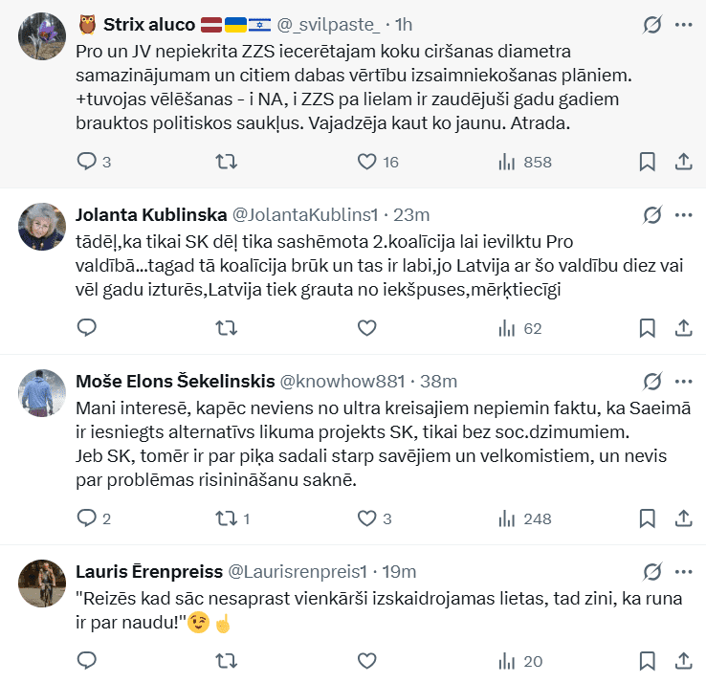Open more options on Moše Elons Šekelinskis's post
Image resolution: width=706 pixels, height=683 pixels.
[684, 381]
